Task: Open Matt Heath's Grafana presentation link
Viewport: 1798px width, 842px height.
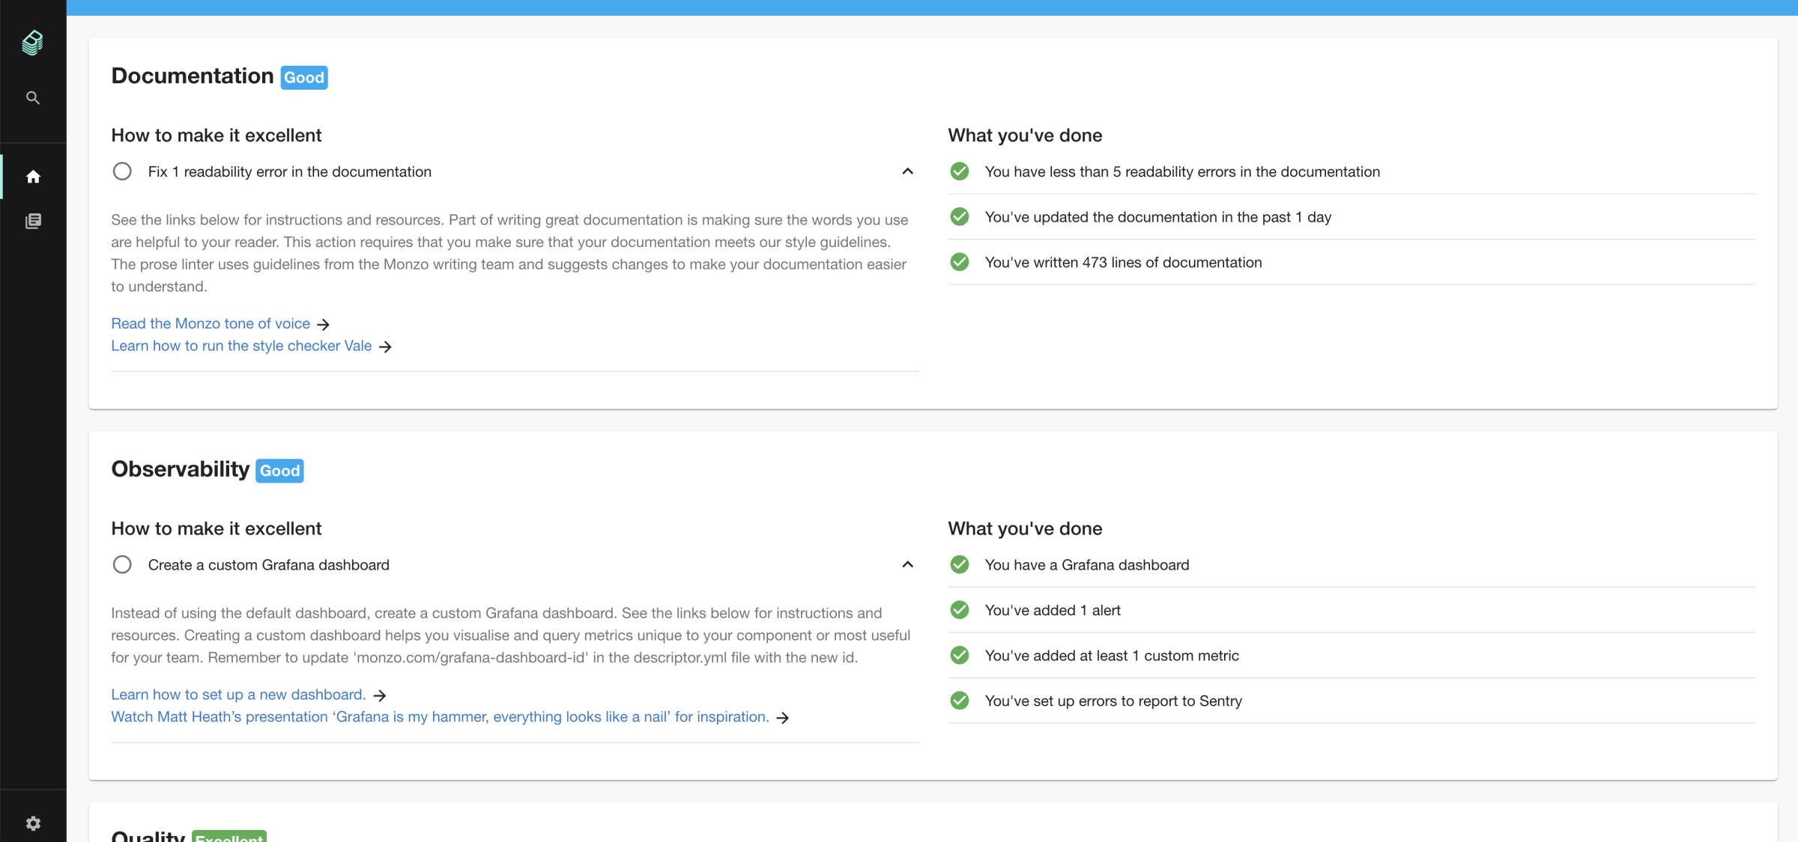Action: tap(440, 717)
